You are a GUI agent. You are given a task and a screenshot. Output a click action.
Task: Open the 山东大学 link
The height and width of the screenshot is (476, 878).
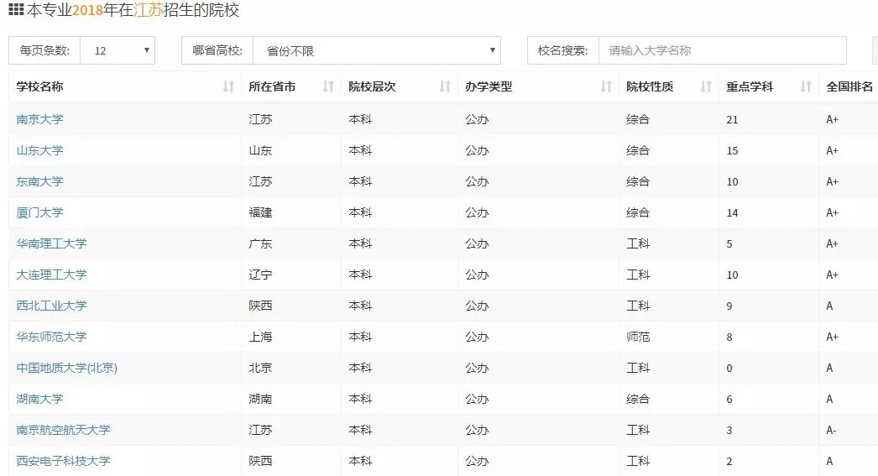[39, 150]
